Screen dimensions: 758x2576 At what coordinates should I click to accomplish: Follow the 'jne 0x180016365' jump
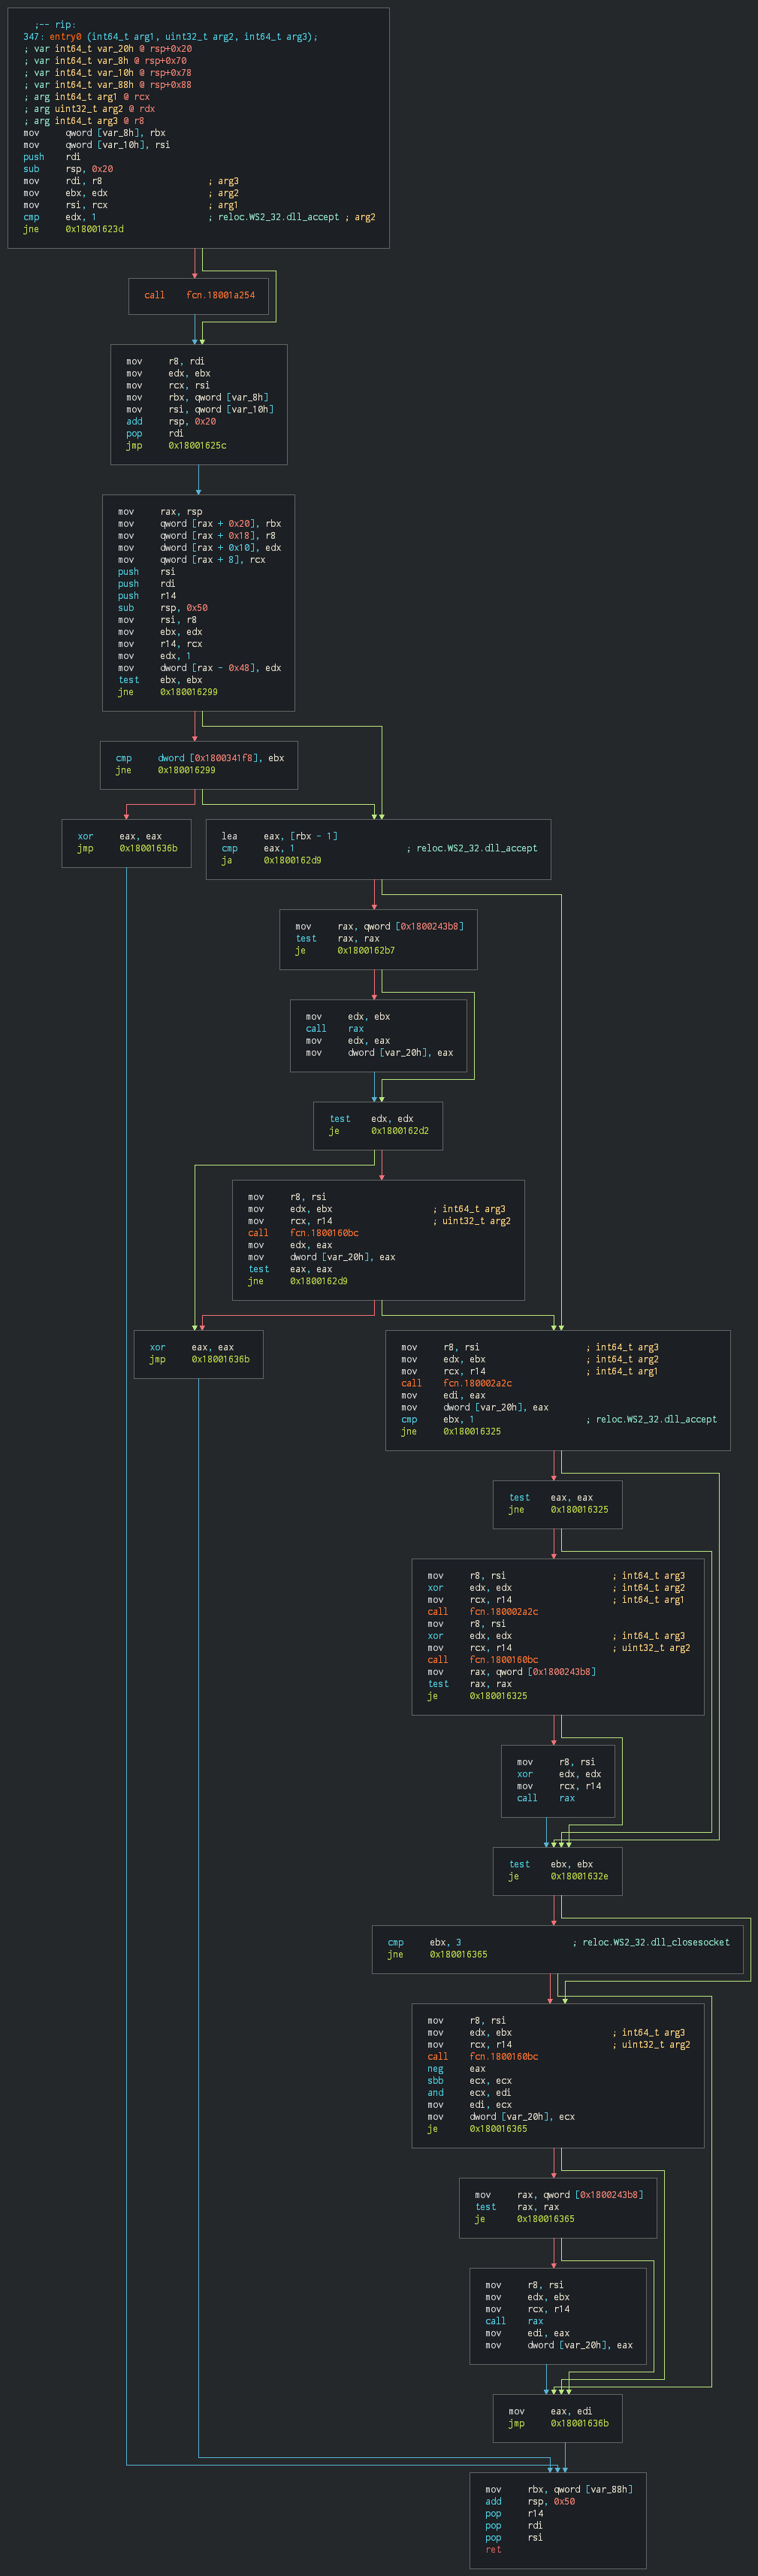tap(438, 1953)
